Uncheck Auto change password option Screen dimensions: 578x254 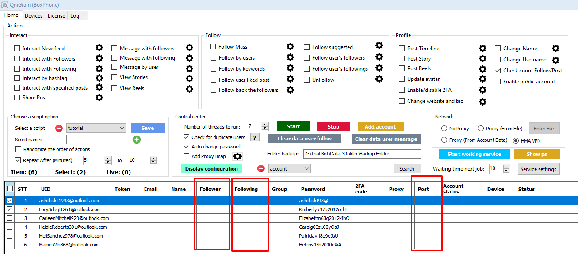[x=187, y=147]
